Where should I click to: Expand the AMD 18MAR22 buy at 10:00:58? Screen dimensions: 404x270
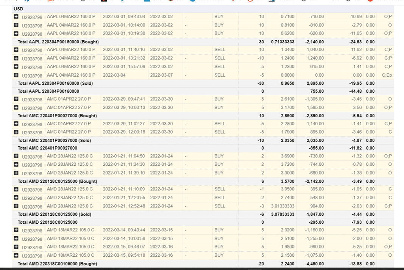tap(16, 238)
